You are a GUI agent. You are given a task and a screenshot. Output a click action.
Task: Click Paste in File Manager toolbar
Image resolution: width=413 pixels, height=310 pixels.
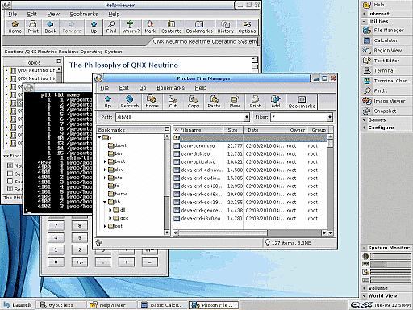click(214, 102)
